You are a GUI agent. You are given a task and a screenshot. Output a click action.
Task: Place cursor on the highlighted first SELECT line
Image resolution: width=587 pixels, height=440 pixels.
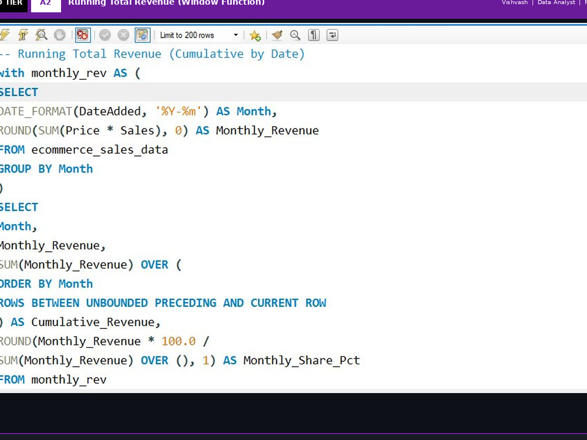coord(293,92)
